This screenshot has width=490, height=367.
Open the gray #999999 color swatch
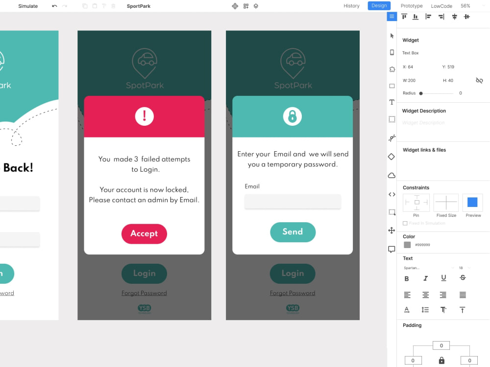407,245
